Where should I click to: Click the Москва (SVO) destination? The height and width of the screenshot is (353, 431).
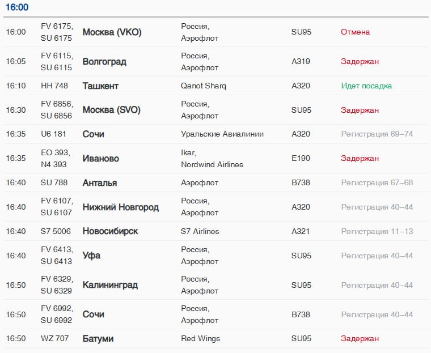[112, 110]
